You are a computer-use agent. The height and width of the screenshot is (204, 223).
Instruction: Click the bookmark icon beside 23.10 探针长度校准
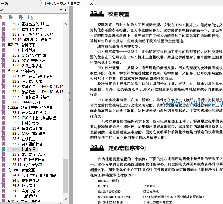coord(3,160)
